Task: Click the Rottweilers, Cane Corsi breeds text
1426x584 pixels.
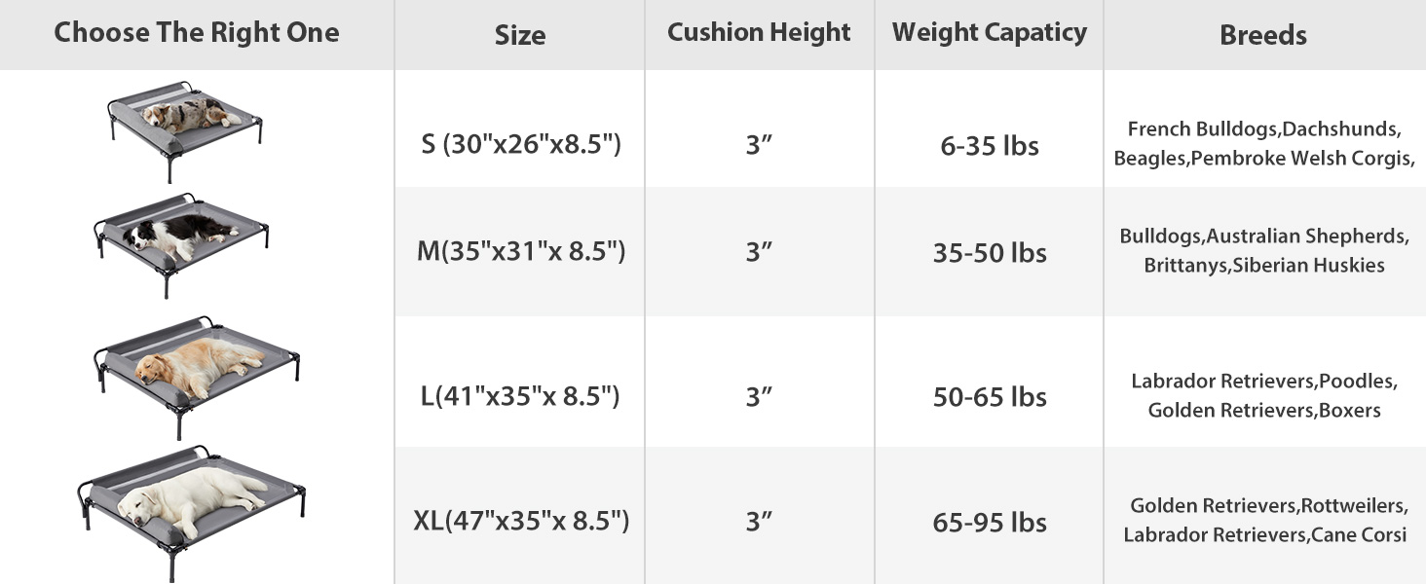Action: tap(1263, 520)
